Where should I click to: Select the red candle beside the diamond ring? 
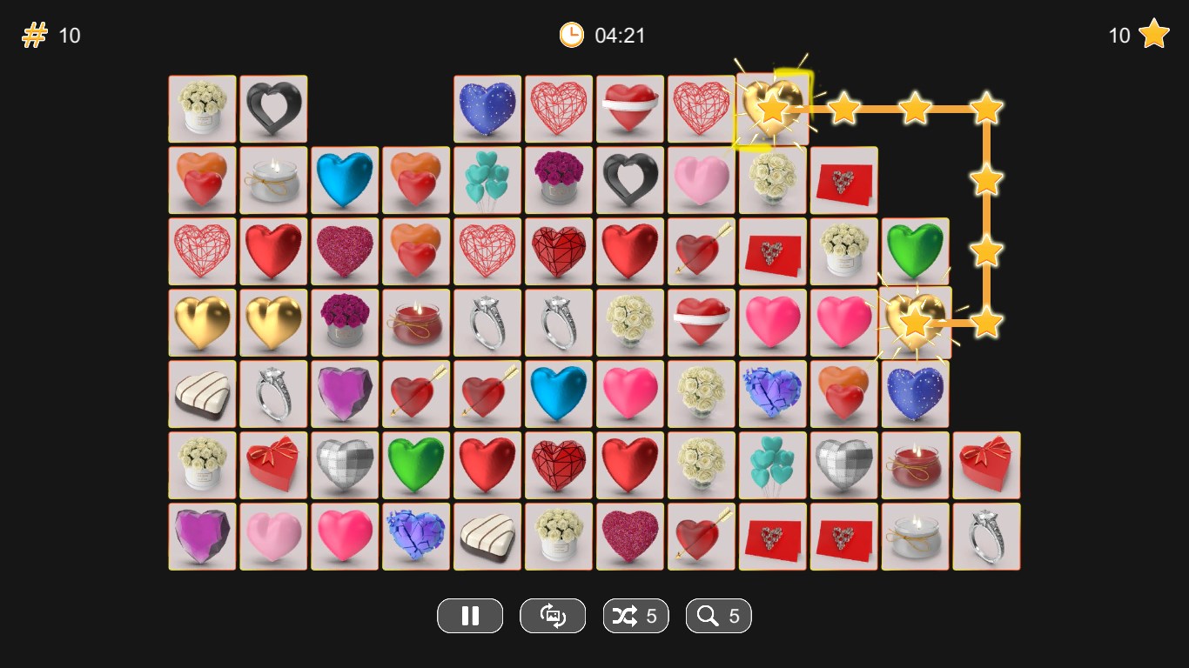[x=416, y=323]
